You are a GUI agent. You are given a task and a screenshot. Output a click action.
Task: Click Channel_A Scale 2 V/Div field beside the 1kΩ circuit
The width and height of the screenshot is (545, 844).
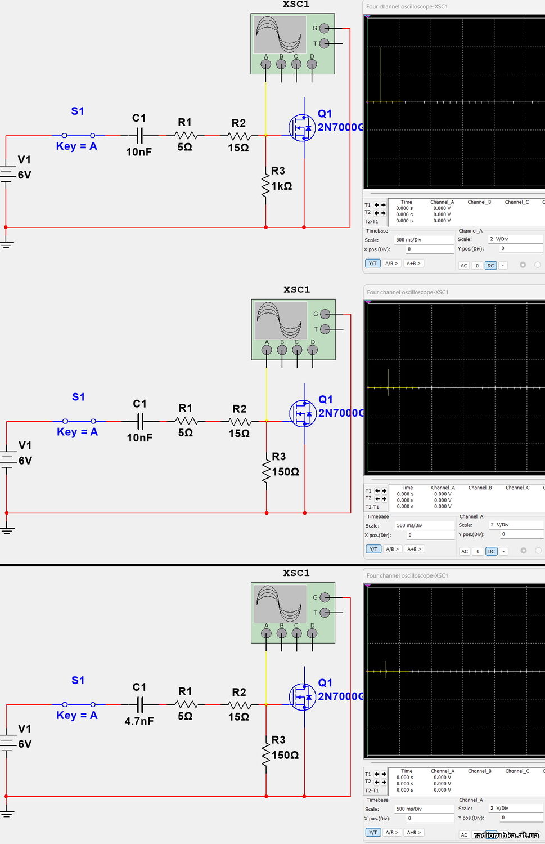tap(515, 239)
